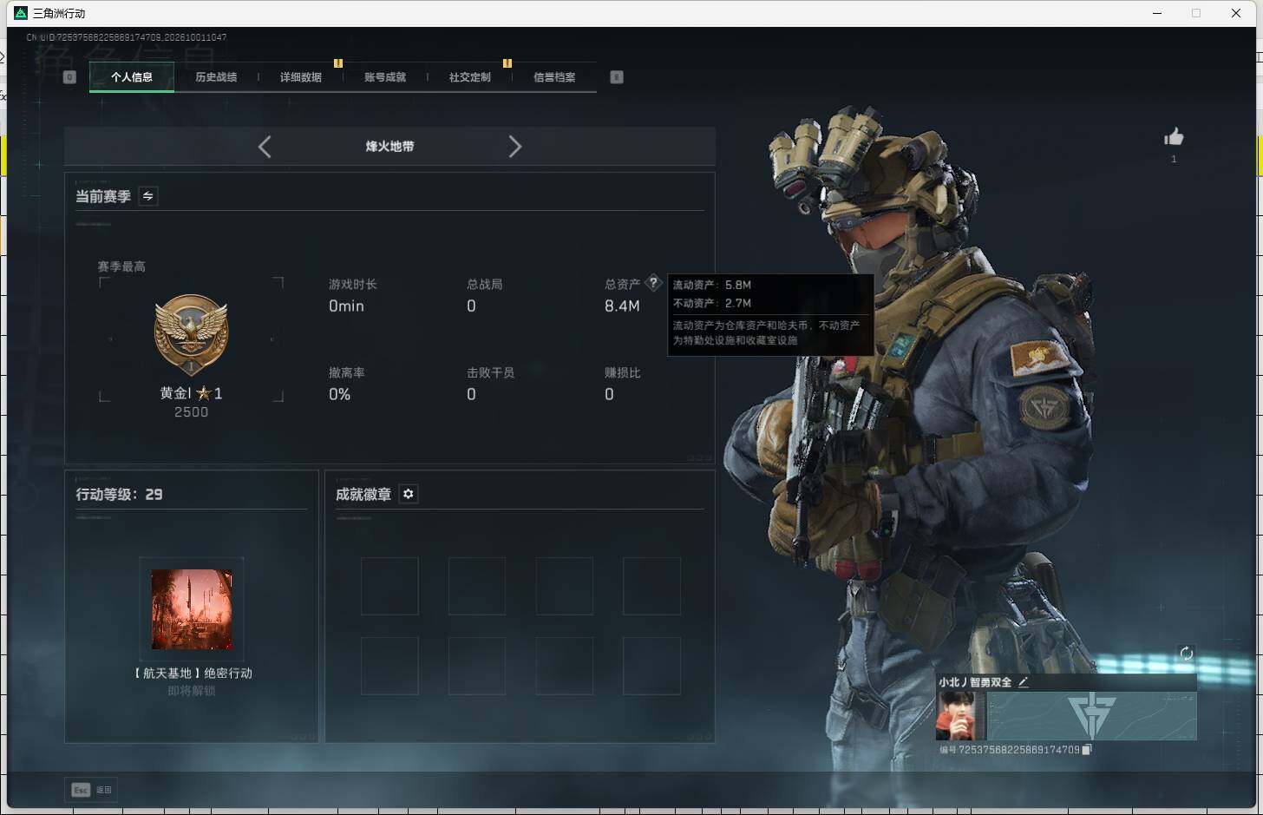Switch to the 个人信息 tab

coord(132,77)
